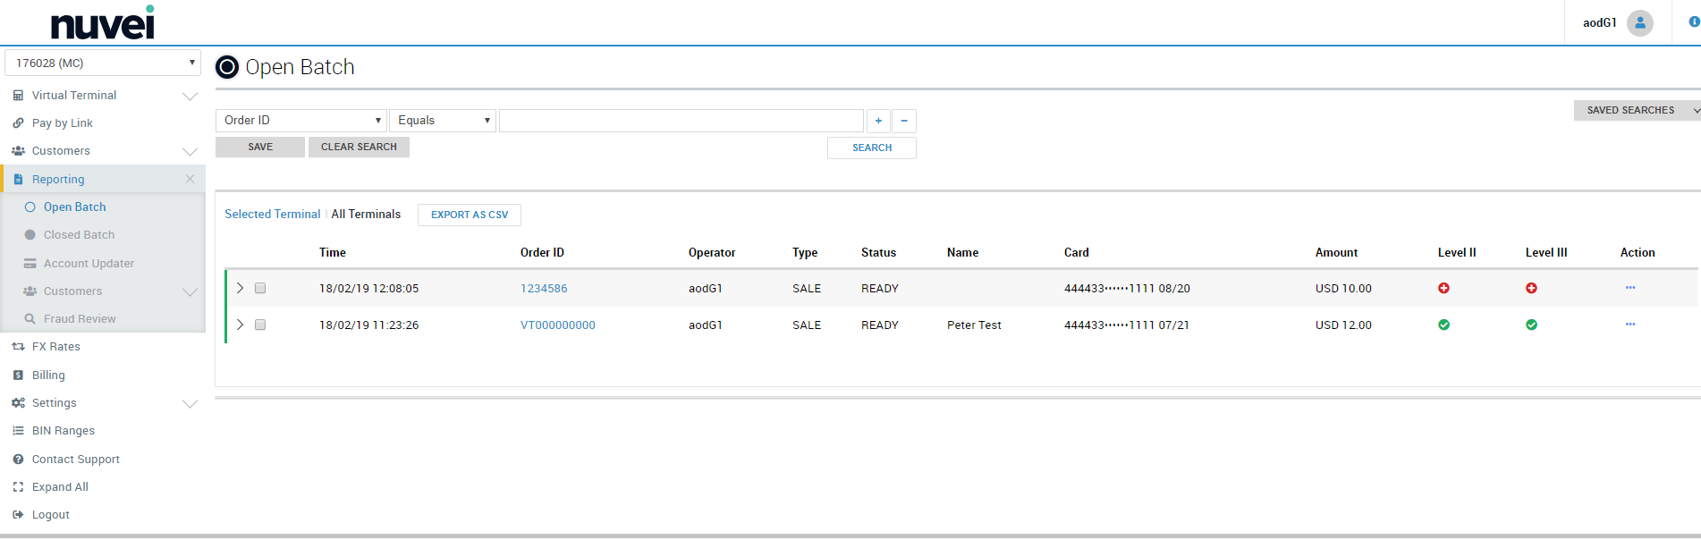
Task: Click the user profile avatar icon
Action: (x=1639, y=23)
